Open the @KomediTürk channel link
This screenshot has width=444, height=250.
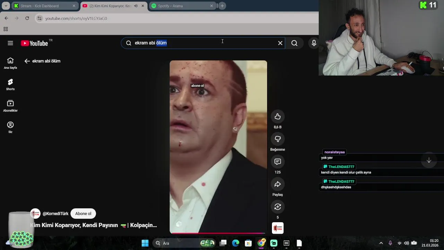tap(55, 214)
